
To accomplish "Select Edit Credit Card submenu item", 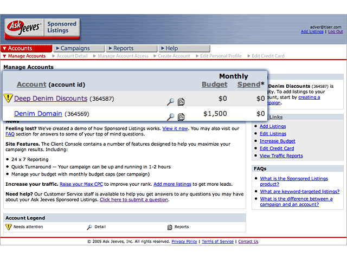I will click(x=268, y=56).
